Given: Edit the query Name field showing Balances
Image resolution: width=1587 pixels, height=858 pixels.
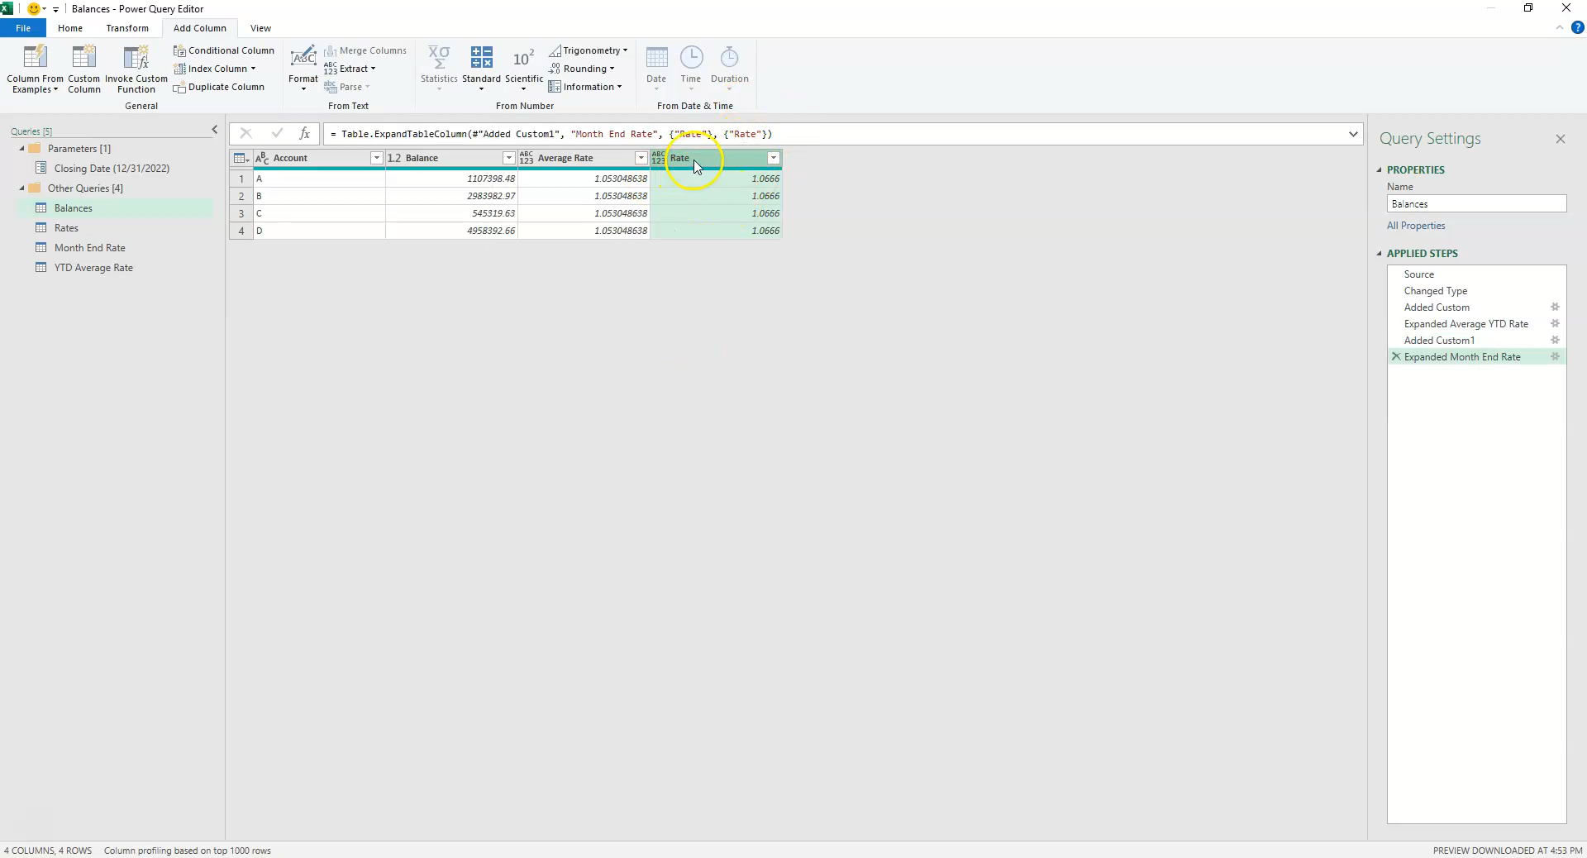Looking at the screenshot, I should point(1476,203).
